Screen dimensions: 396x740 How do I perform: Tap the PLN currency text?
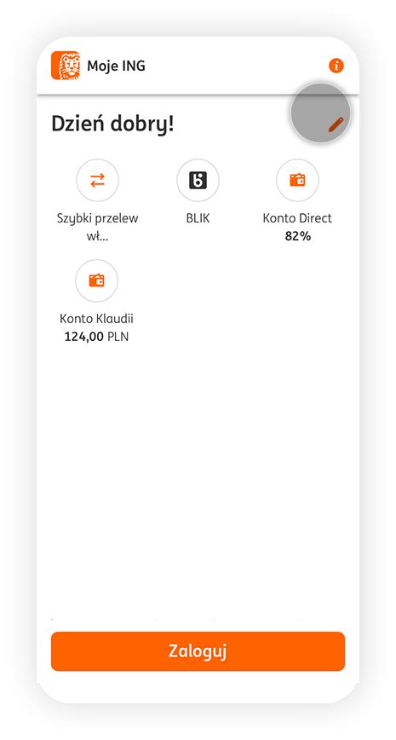[x=118, y=337]
